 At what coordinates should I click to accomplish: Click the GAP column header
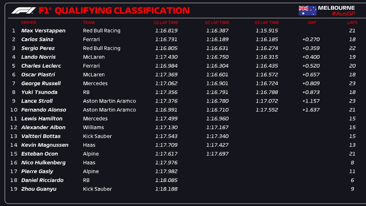coord(312,23)
